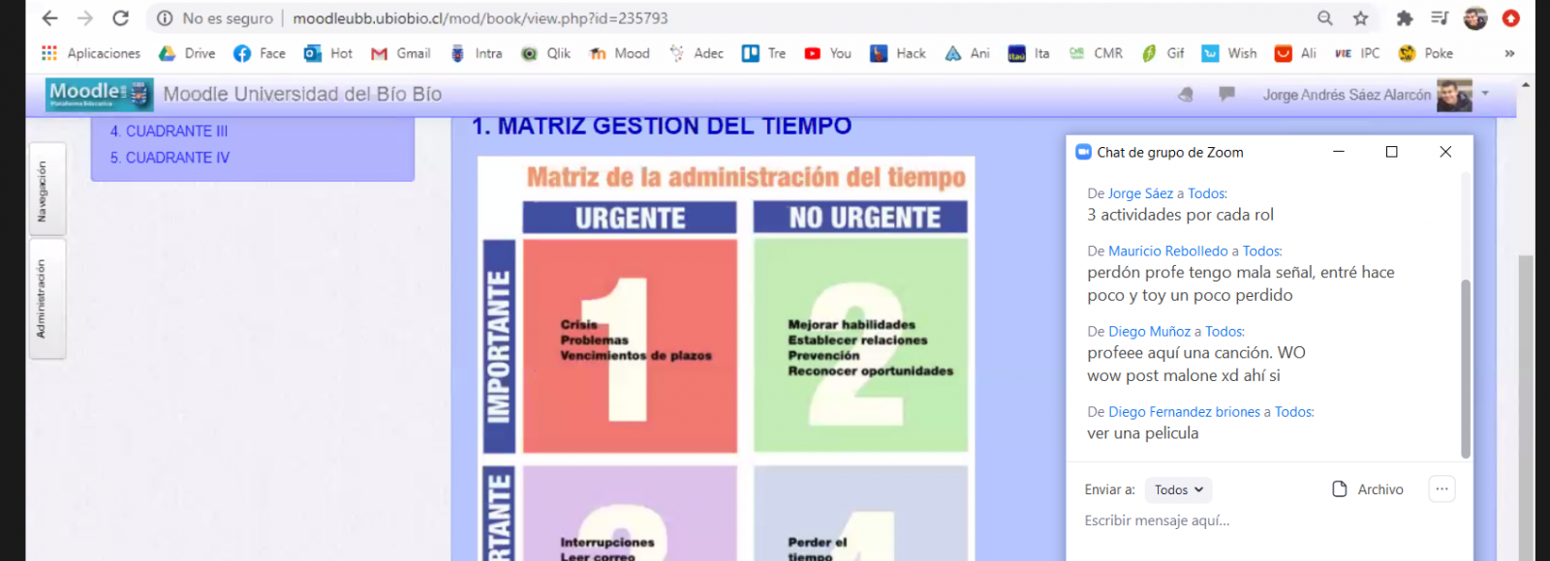Bookmark this page with the star icon

[x=1360, y=18]
